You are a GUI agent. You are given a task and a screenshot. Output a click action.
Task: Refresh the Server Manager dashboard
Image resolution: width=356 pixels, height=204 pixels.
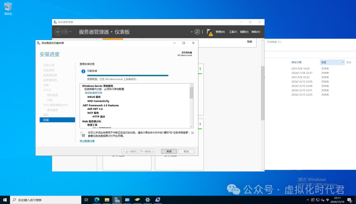point(197,32)
